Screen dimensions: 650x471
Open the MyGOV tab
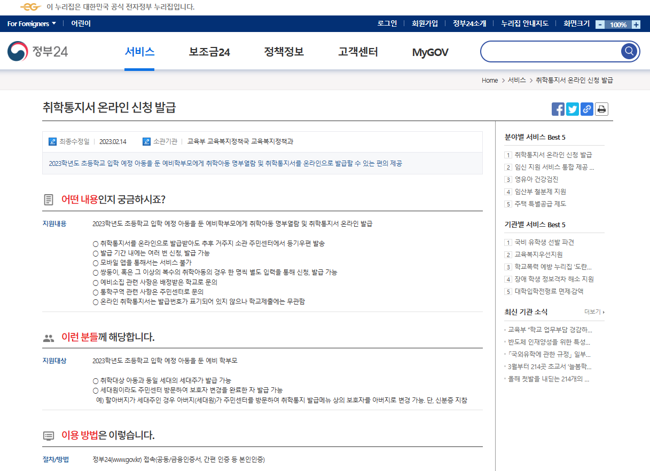pos(429,51)
